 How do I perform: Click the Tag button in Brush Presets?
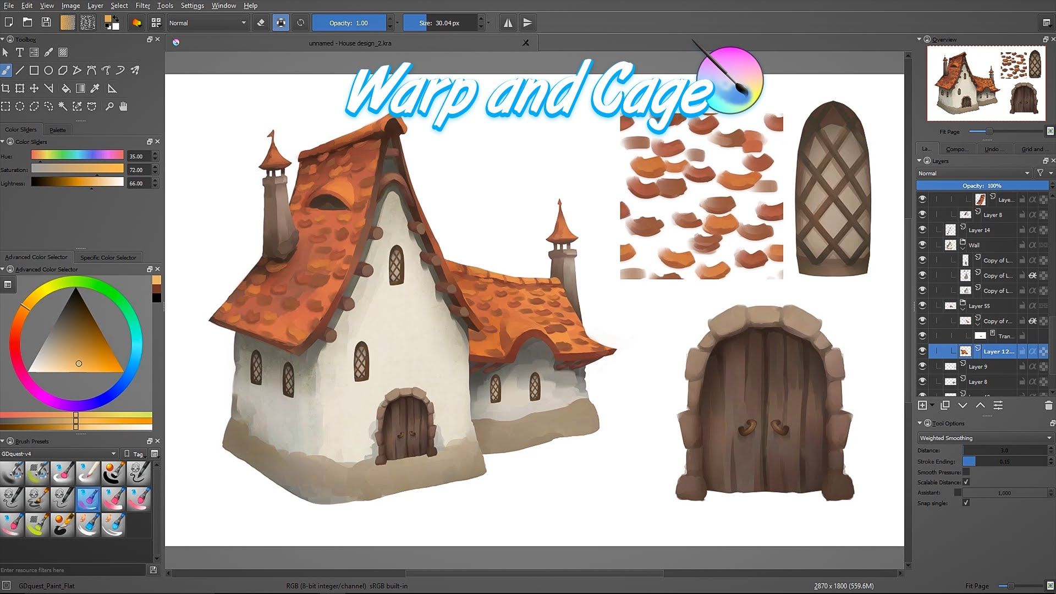[x=134, y=454]
